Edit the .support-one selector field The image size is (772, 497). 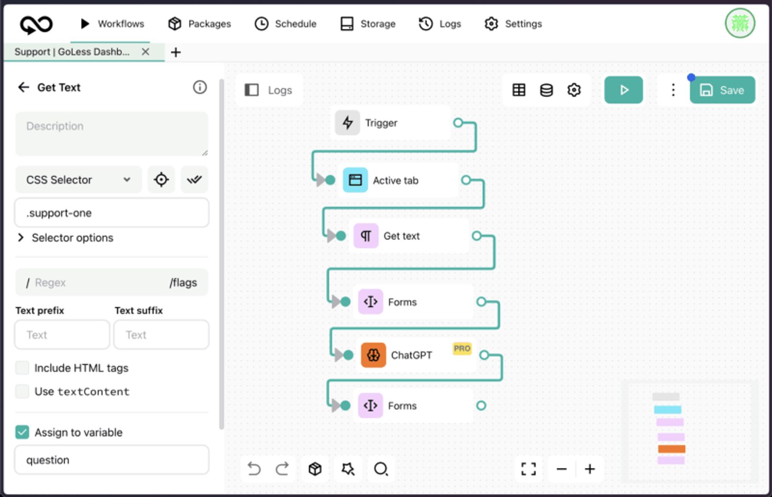click(112, 213)
